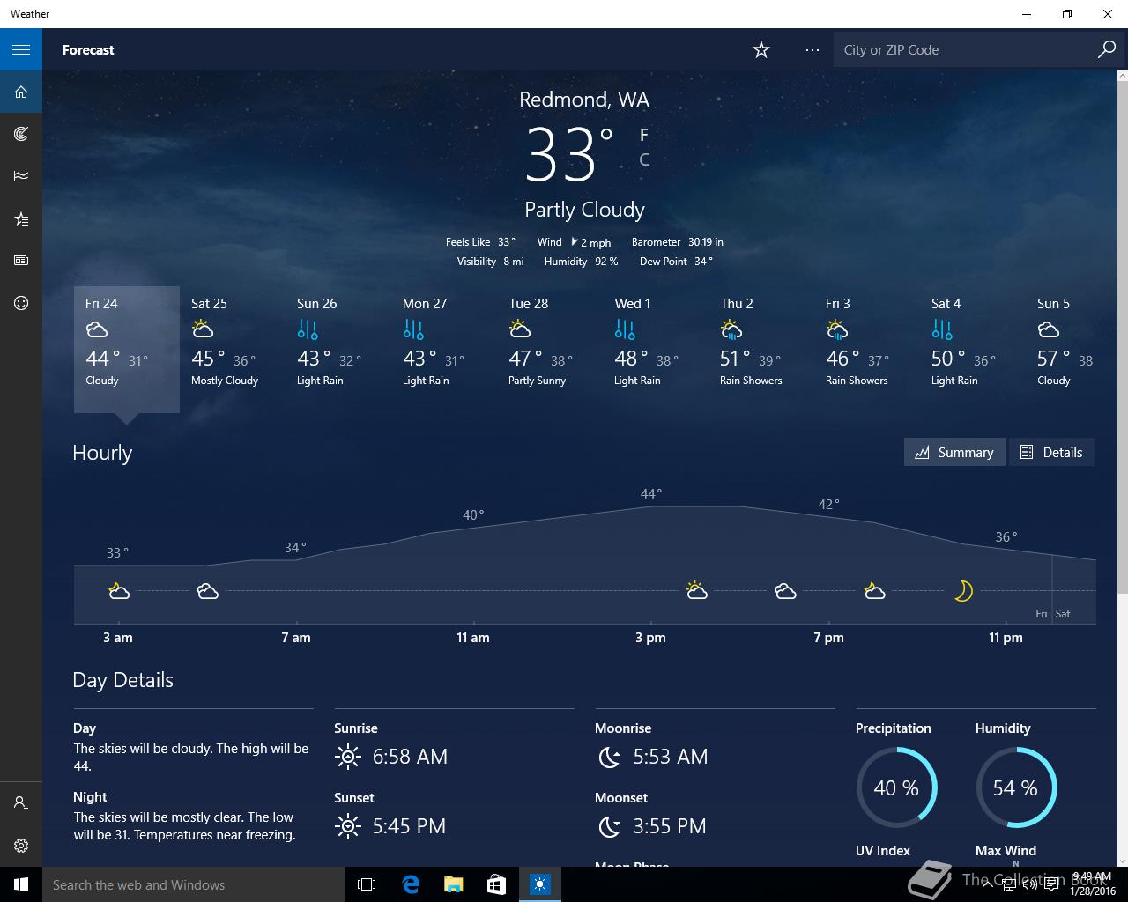Click Sunrise time 6:58 AM
This screenshot has width=1128, height=902.
(x=410, y=757)
